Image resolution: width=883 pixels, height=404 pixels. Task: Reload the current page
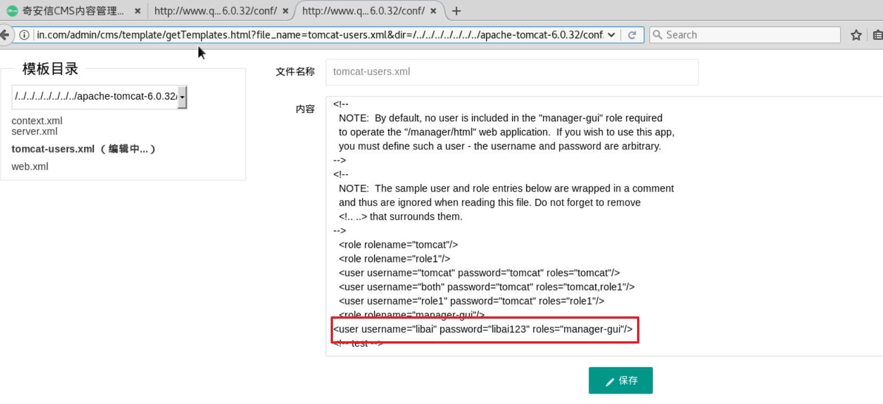(632, 34)
